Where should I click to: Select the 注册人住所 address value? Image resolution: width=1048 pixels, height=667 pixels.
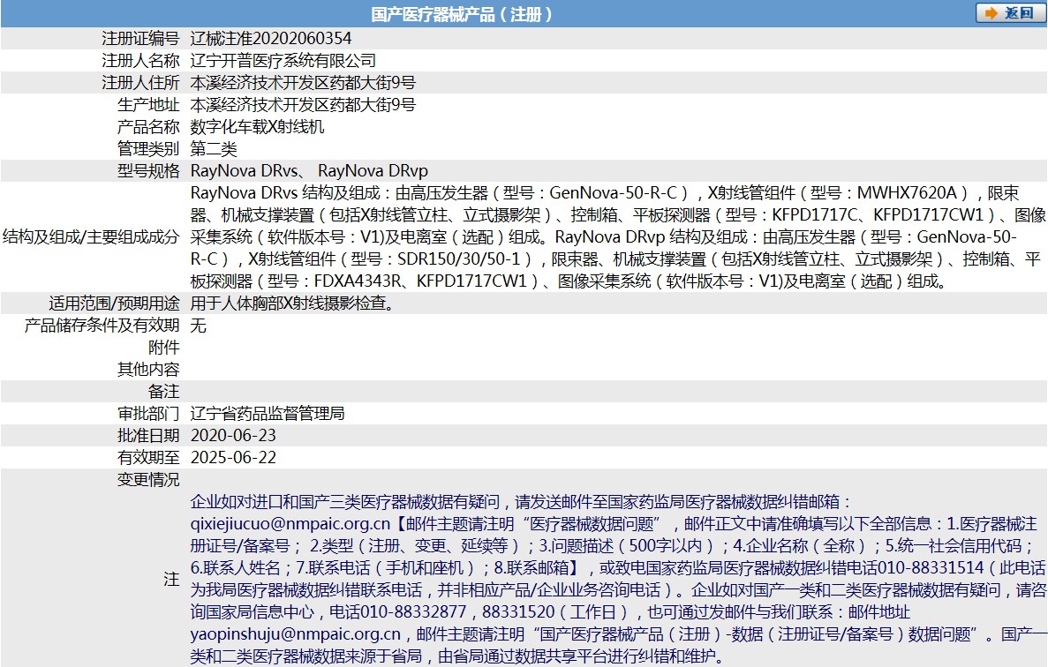pos(303,83)
